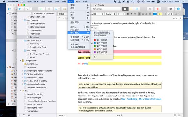The height and width of the screenshot is (117, 188).
Task: Open the insert attachment paperclip icon
Action: (56, 9)
